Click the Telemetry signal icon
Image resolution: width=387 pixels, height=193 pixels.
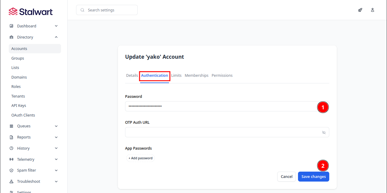(x=11, y=160)
